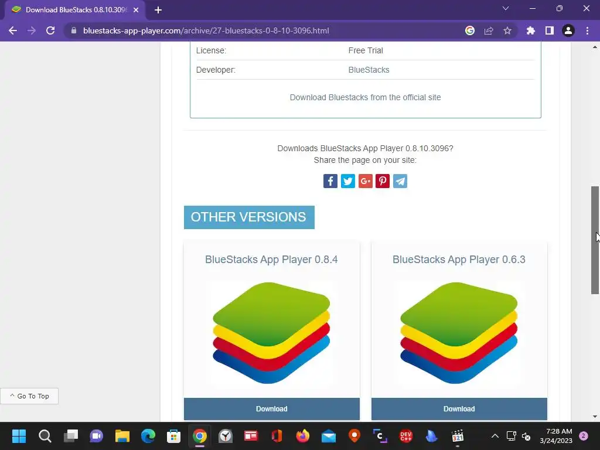
Task: Click the share page icon in address bar
Action: point(489,30)
